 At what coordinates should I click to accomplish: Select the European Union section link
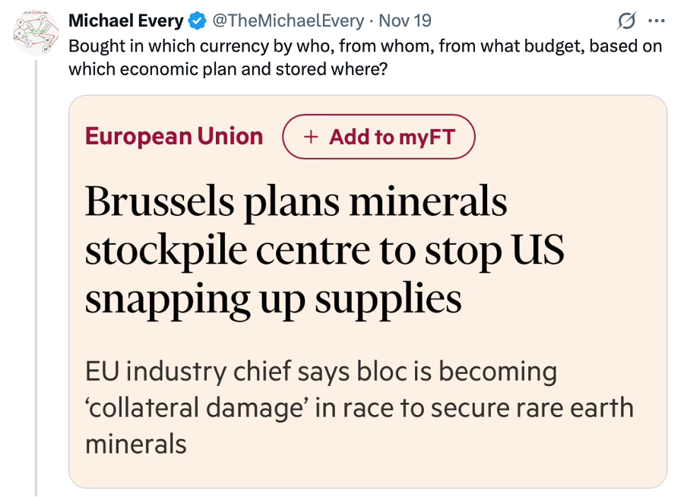[174, 137]
